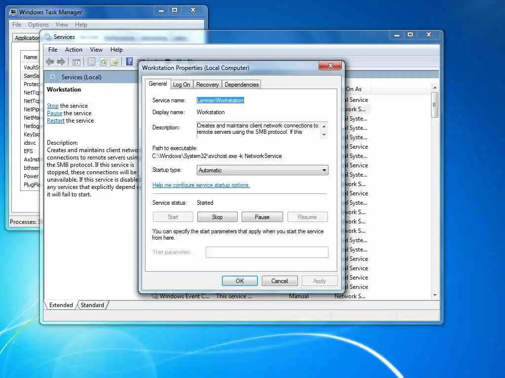Click the services list scrollbar thumb
Screen dimensions: 505x378
[435, 105]
